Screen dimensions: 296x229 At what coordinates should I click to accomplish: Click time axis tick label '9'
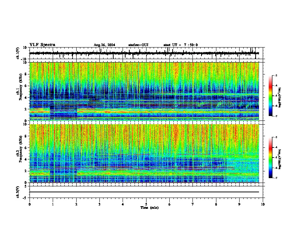(x=239, y=204)
